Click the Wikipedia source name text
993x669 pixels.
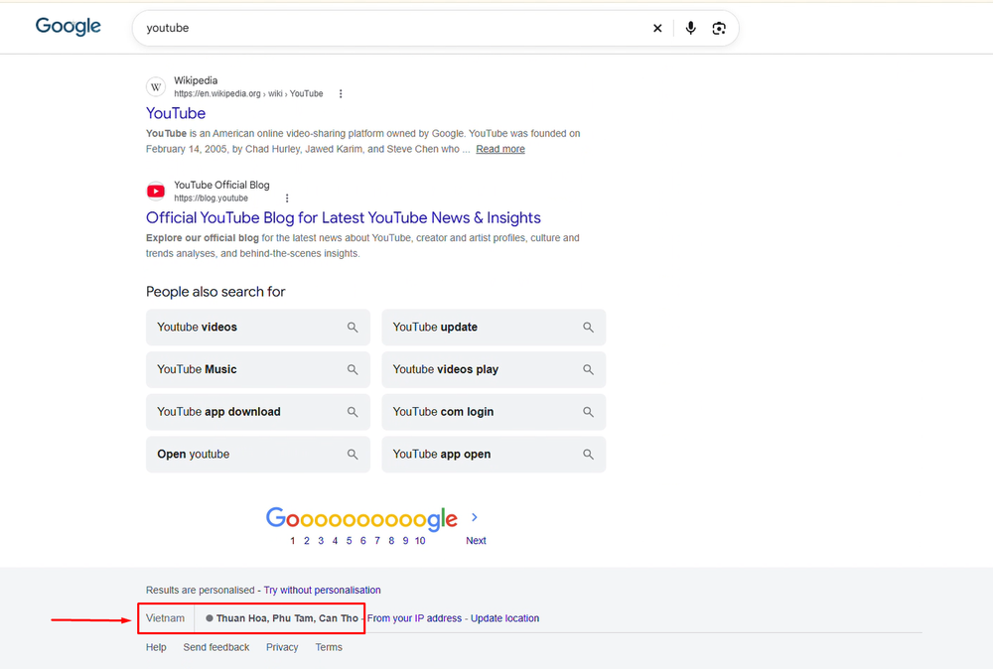[x=196, y=80]
